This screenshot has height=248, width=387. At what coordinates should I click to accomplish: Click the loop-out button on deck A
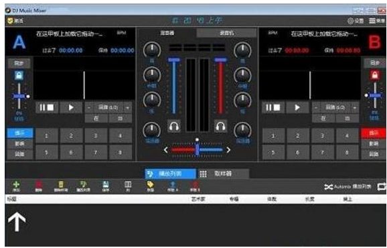point(121,119)
